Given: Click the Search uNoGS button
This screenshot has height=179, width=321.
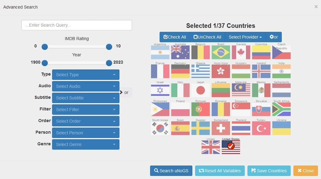Looking at the screenshot, I should pyautogui.click(x=171, y=171).
